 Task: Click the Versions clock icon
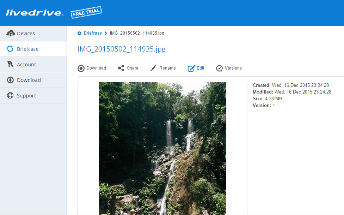coord(219,68)
